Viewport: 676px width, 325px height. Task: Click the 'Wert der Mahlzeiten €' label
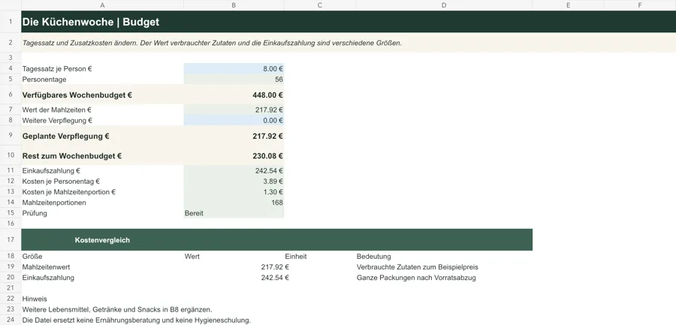tap(57, 110)
